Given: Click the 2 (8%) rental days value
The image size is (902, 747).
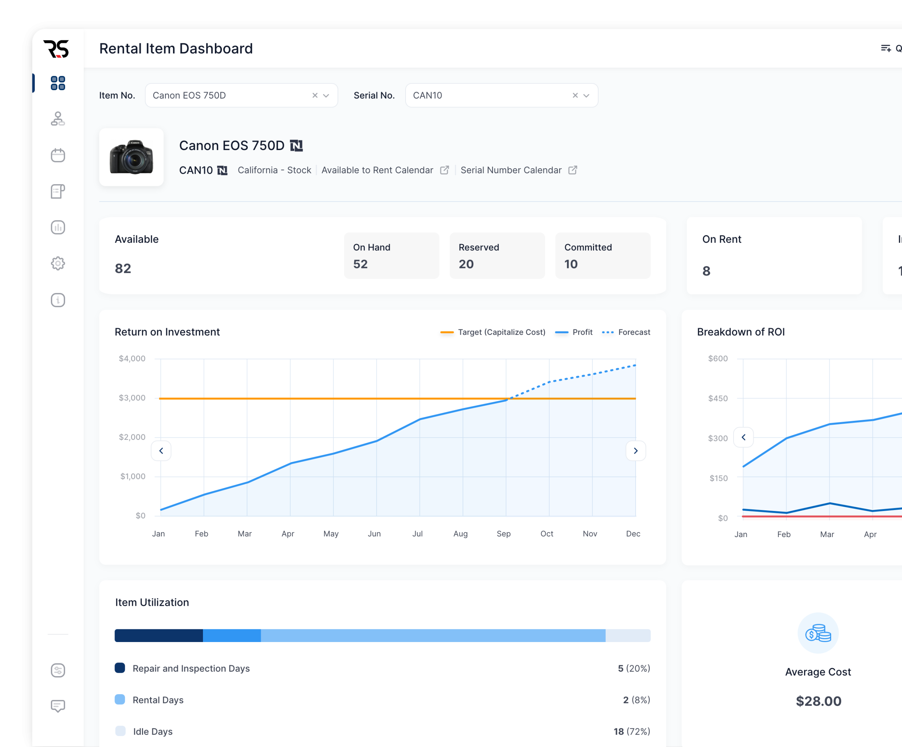Looking at the screenshot, I should 637,700.
